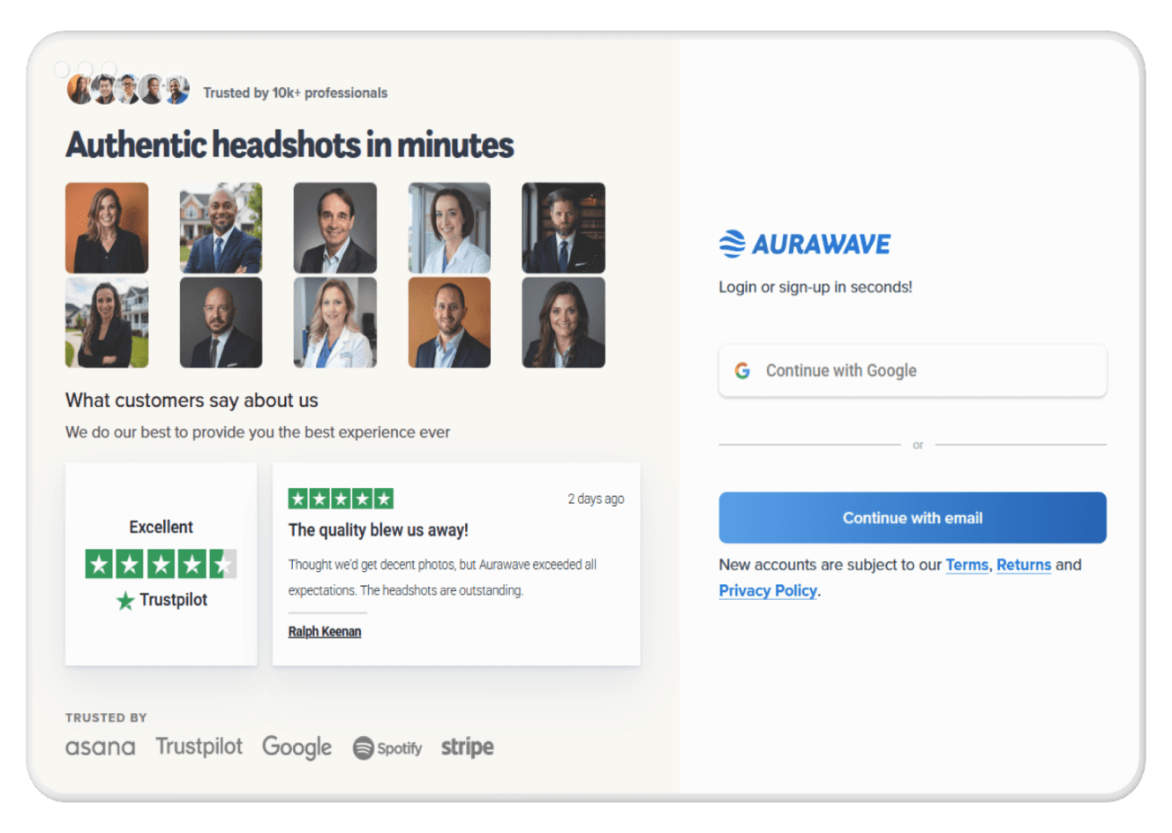Screen dimensions: 1172x833
Task: Select headshot of woman outdoors with arms crossed
Action: (x=107, y=322)
